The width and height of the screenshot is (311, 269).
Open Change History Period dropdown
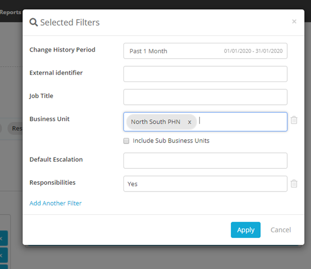[205, 51]
